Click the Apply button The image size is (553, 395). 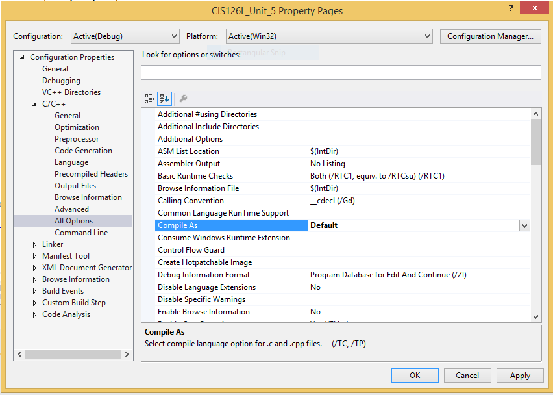point(520,376)
